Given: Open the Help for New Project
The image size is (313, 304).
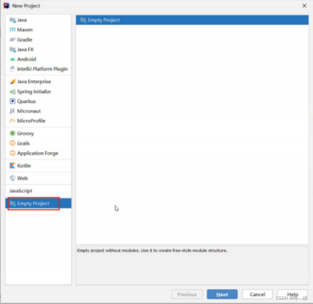Looking at the screenshot, I should pyautogui.click(x=292, y=294).
